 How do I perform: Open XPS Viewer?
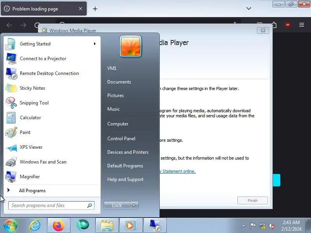(x=52, y=147)
